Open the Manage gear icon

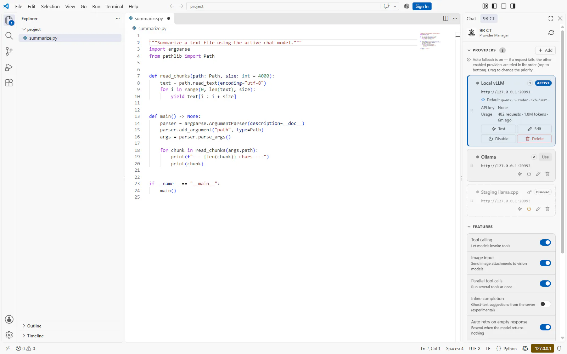pos(9,335)
